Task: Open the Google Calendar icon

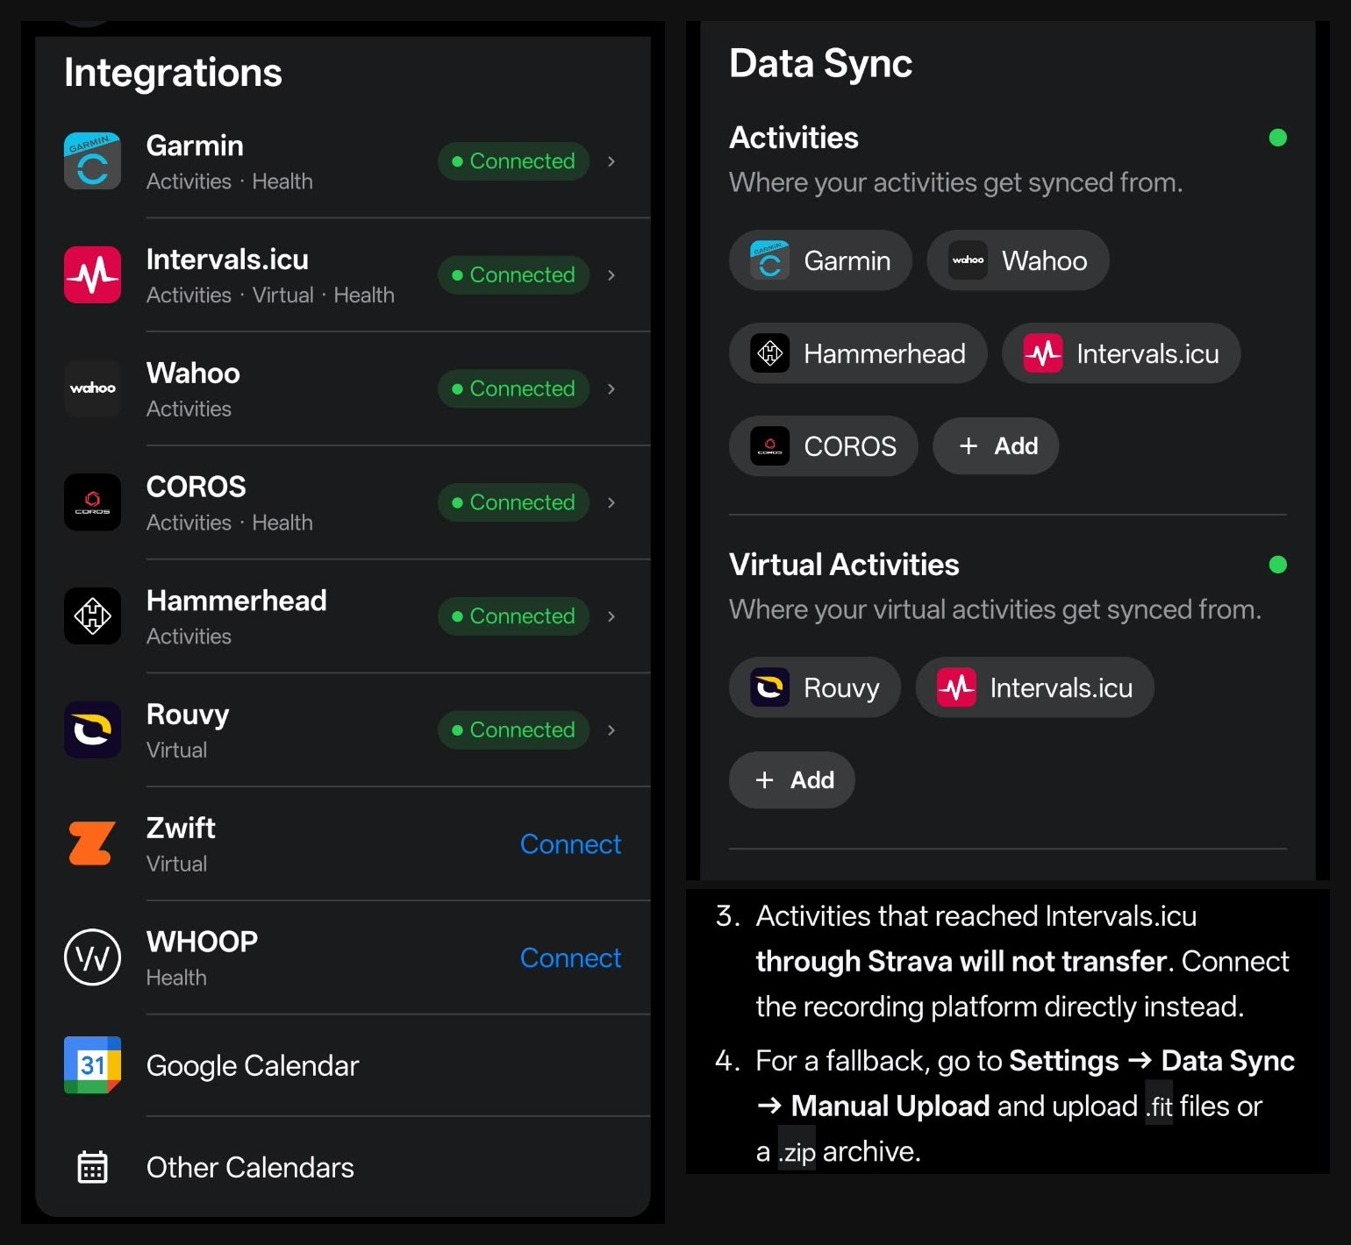Action: tap(92, 1065)
